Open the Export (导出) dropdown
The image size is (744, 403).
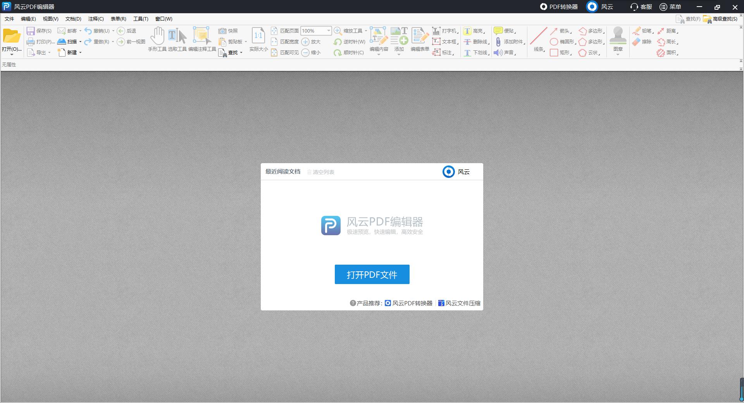49,53
